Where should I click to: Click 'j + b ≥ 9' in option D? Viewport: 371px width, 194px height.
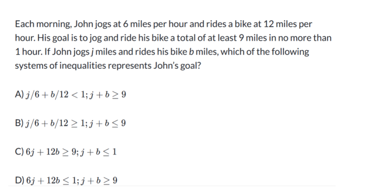[x=99, y=181]
